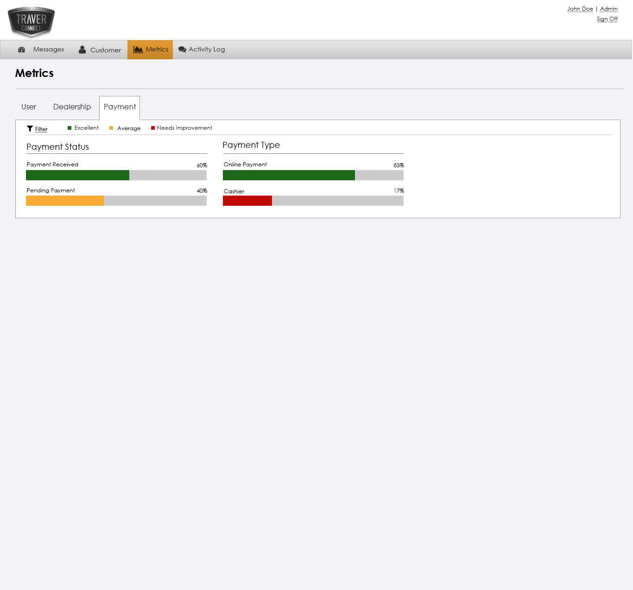
Task: Open the Messages navigation item
Action: tap(49, 50)
